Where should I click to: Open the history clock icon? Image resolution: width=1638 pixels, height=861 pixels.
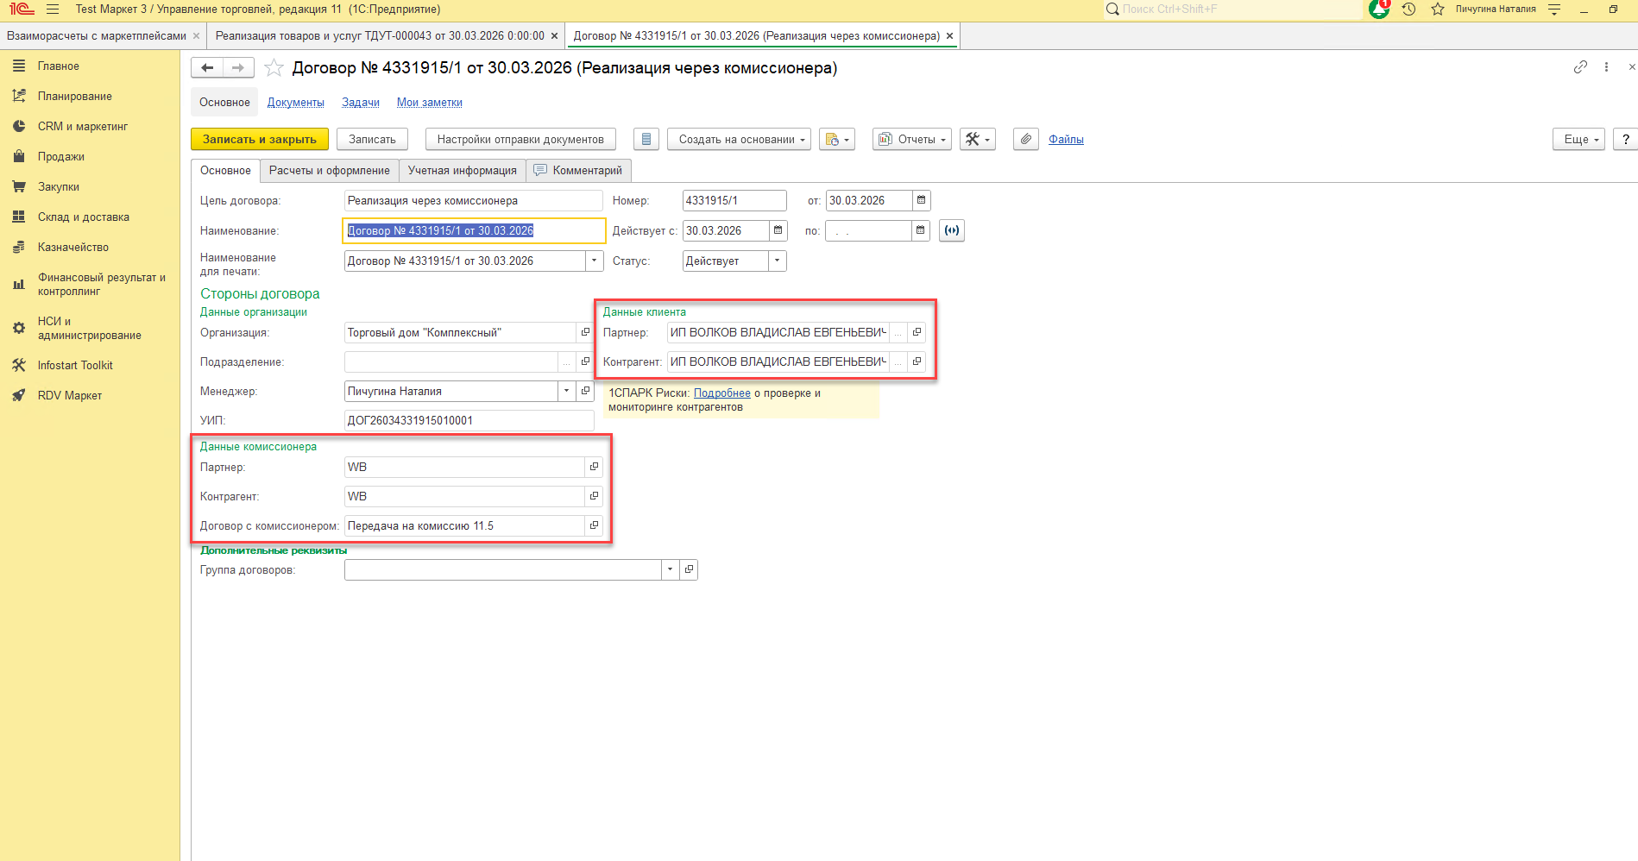point(1408,9)
